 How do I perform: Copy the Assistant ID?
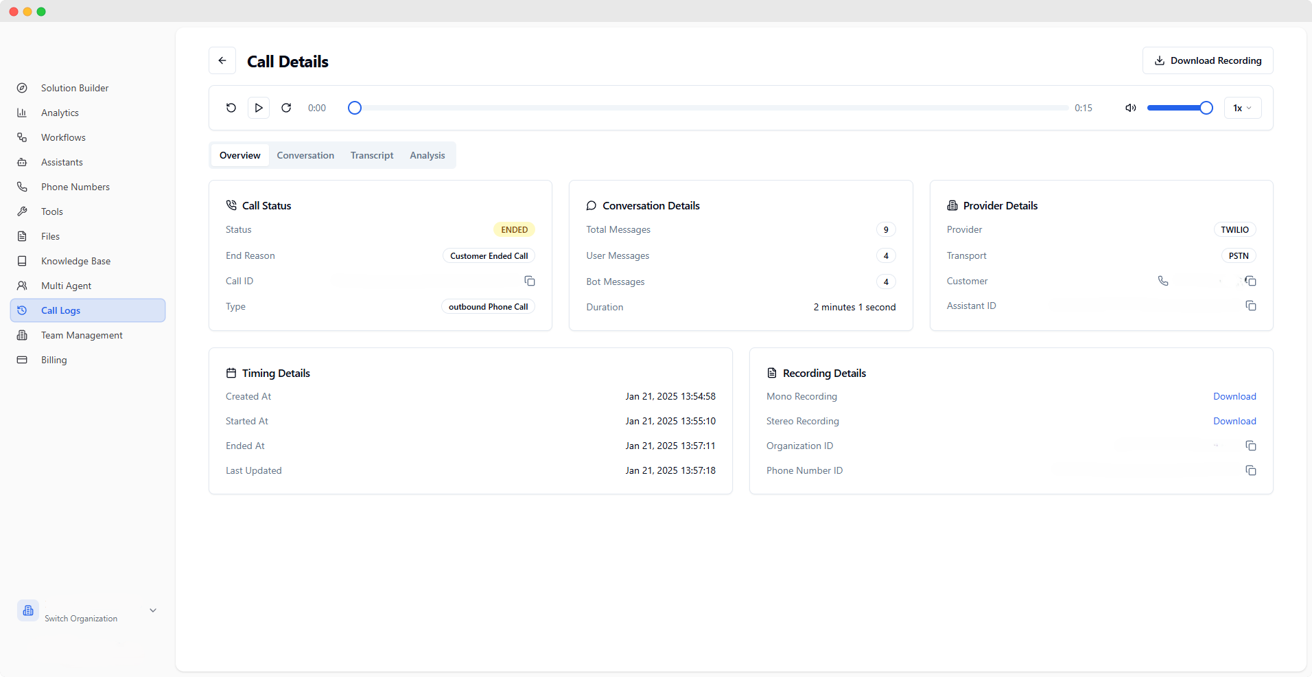(1250, 306)
